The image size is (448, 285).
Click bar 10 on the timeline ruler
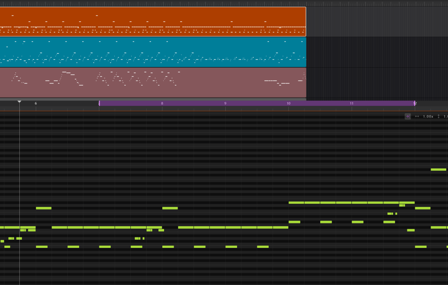[x=288, y=103]
